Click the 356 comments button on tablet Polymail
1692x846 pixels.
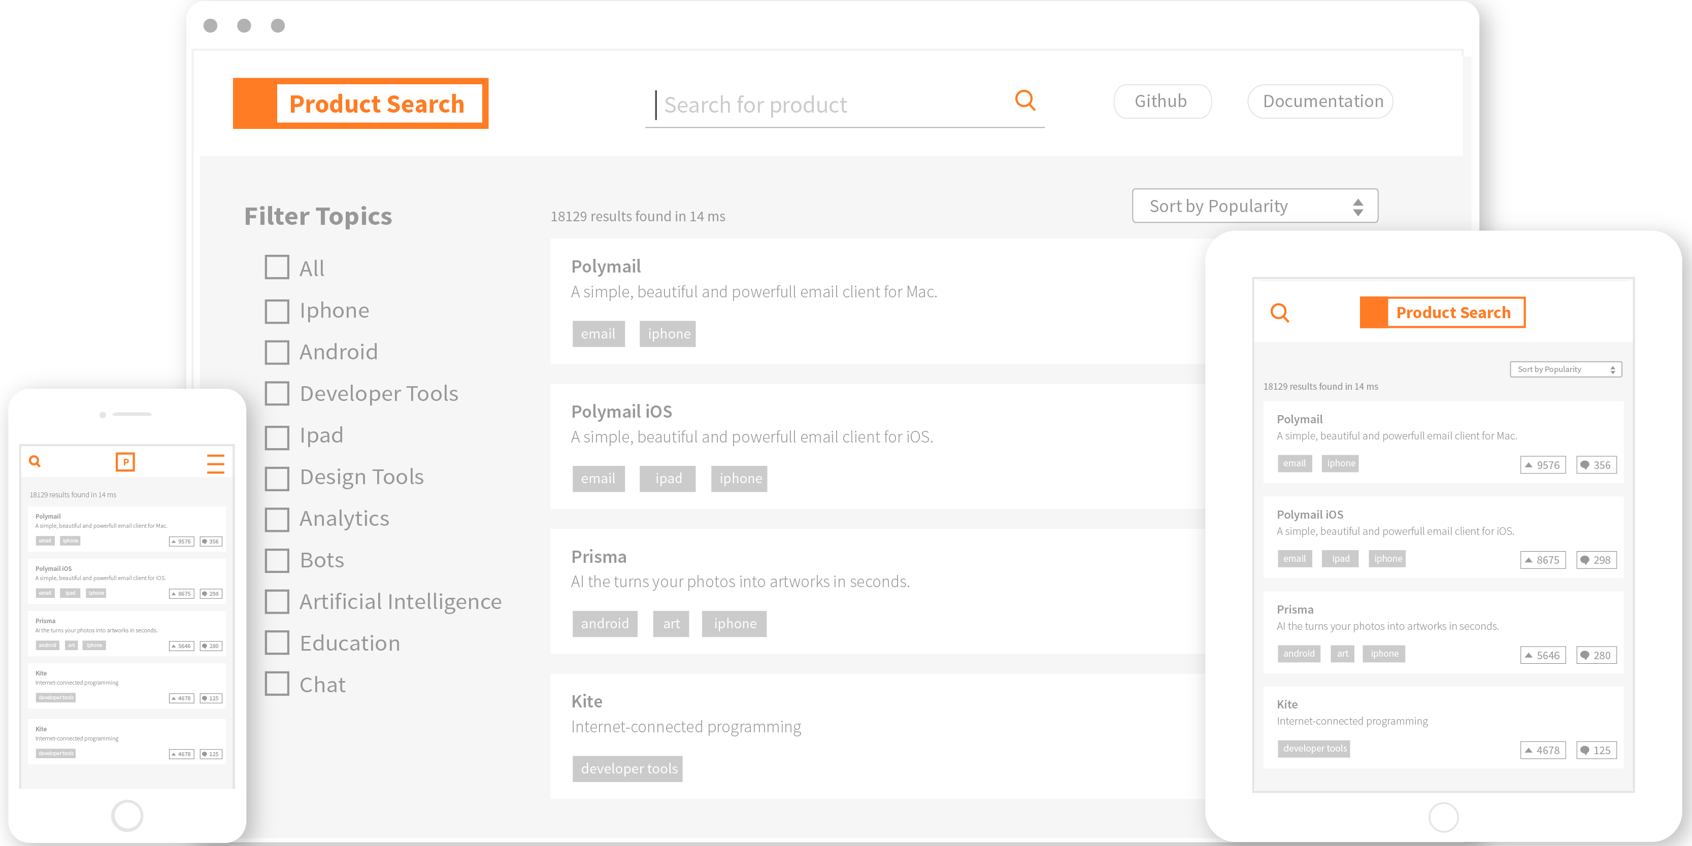click(1596, 465)
